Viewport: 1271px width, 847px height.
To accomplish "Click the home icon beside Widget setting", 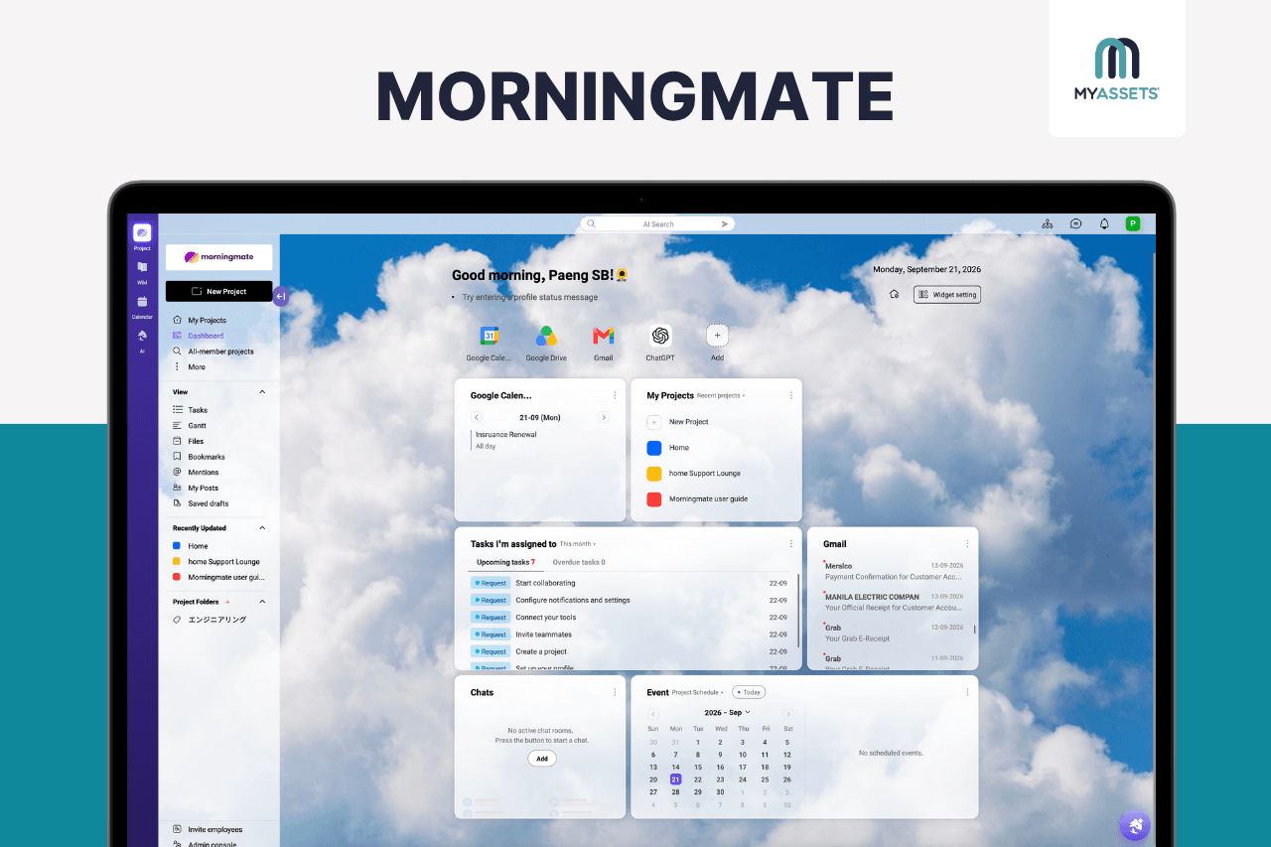I will 894,294.
